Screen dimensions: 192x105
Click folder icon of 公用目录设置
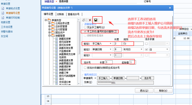pyautogui.click(x=53, y=23)
